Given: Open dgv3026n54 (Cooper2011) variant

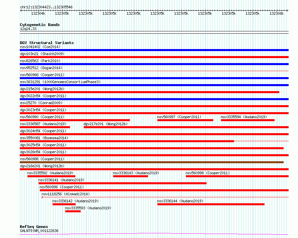Looking at the screenshot, I should click(x=43, y=152).
